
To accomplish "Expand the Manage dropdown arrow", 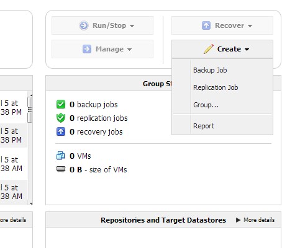I will (129, 50).
